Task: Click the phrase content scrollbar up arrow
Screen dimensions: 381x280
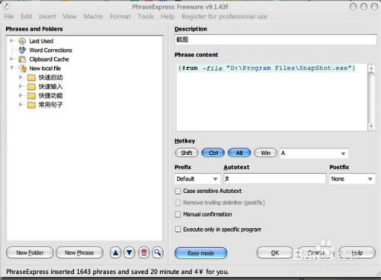Action: [371, 68]
